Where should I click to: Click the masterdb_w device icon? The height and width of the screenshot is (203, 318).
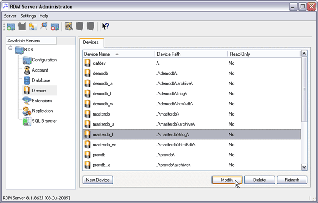(x=87, y=145)
